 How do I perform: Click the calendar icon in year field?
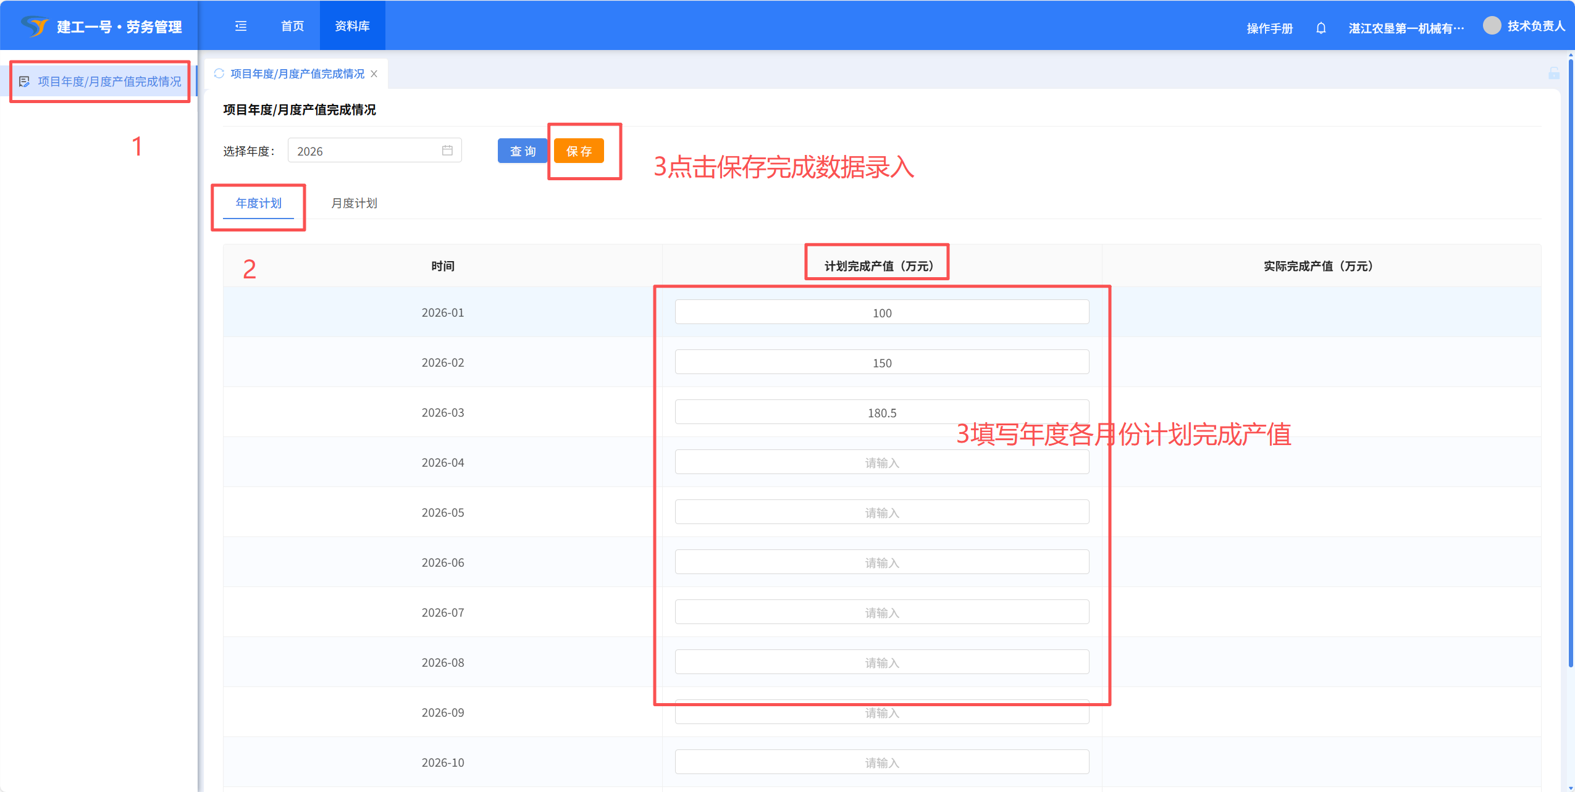[x=447, y=151]
